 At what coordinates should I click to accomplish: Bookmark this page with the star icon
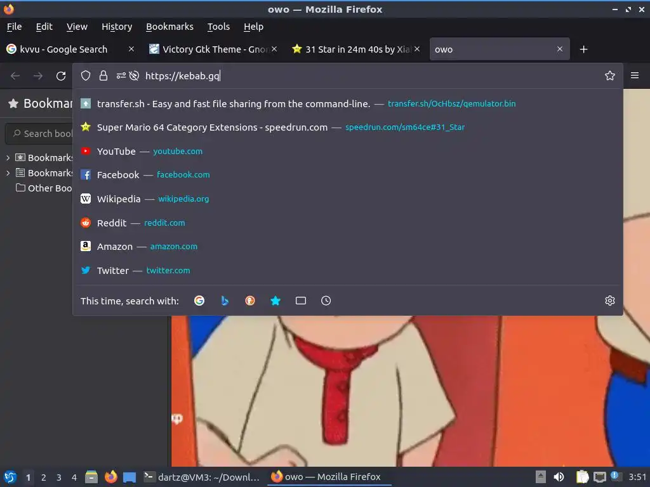pos(610,75)
